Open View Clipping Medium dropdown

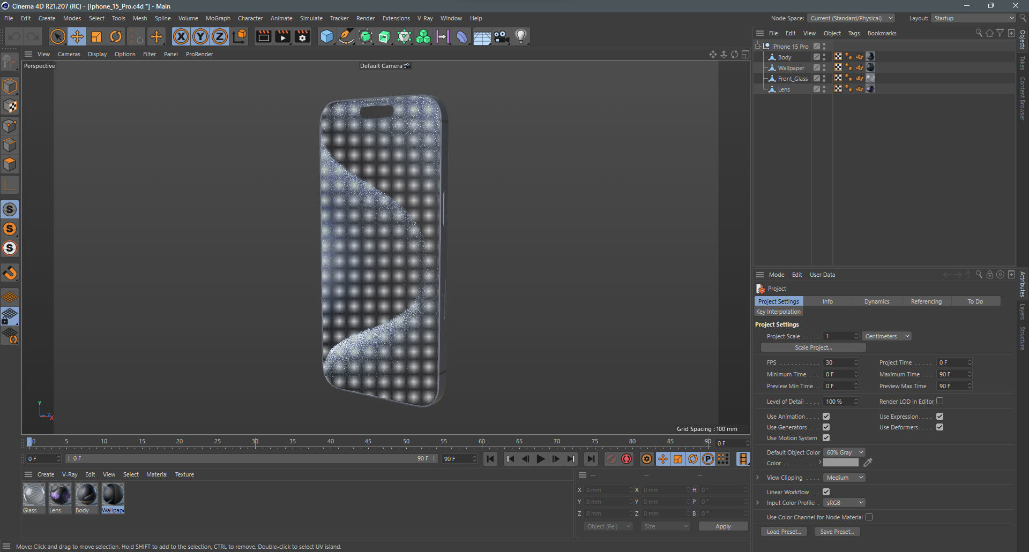[844, 478]
